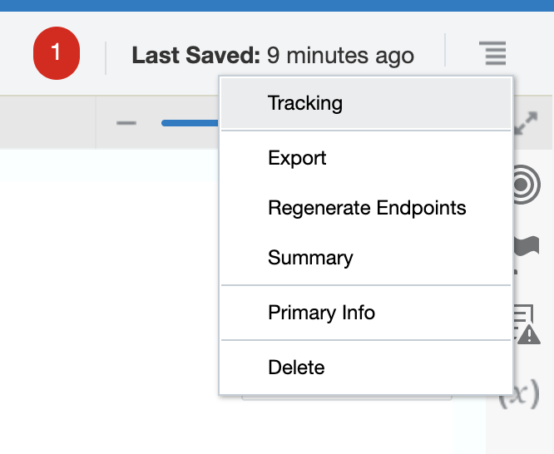Click the field peeking below the menu
This screenshot has width=554, height=454.
pos(346,398)
